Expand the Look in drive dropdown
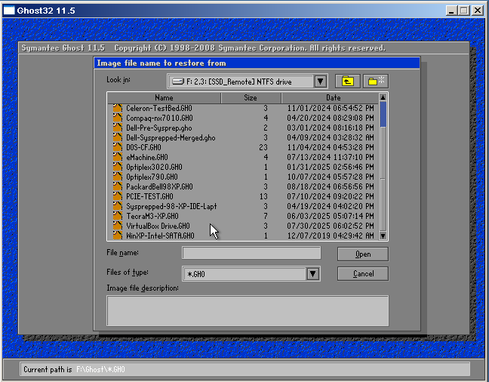489x382 pixels. click(x=320, y=82)
